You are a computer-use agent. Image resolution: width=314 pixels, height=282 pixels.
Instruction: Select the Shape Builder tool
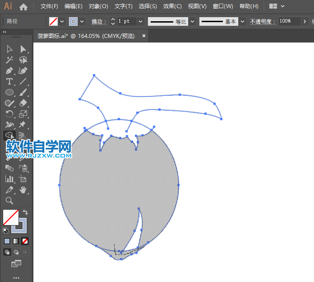(9, 136)
